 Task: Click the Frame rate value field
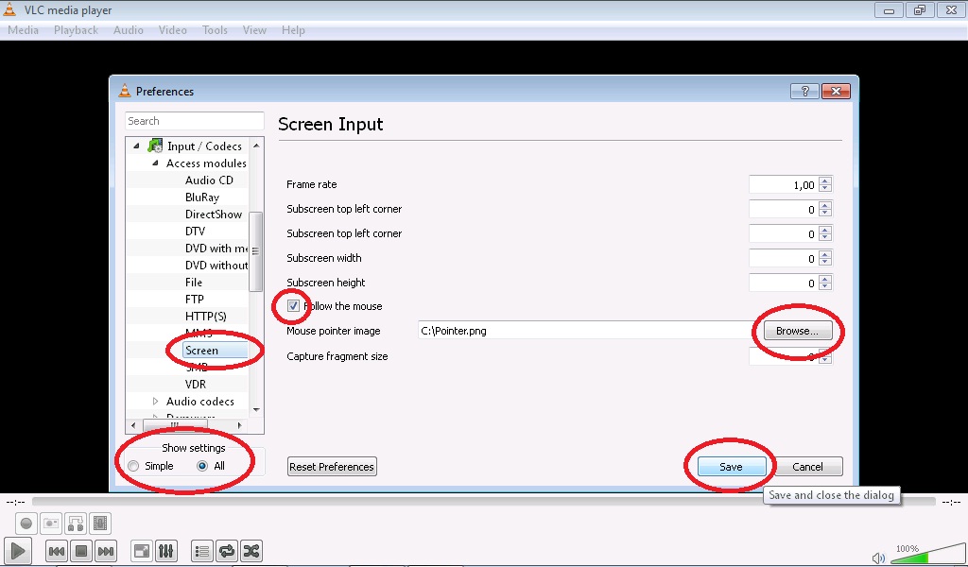click(x=784, y=185)
